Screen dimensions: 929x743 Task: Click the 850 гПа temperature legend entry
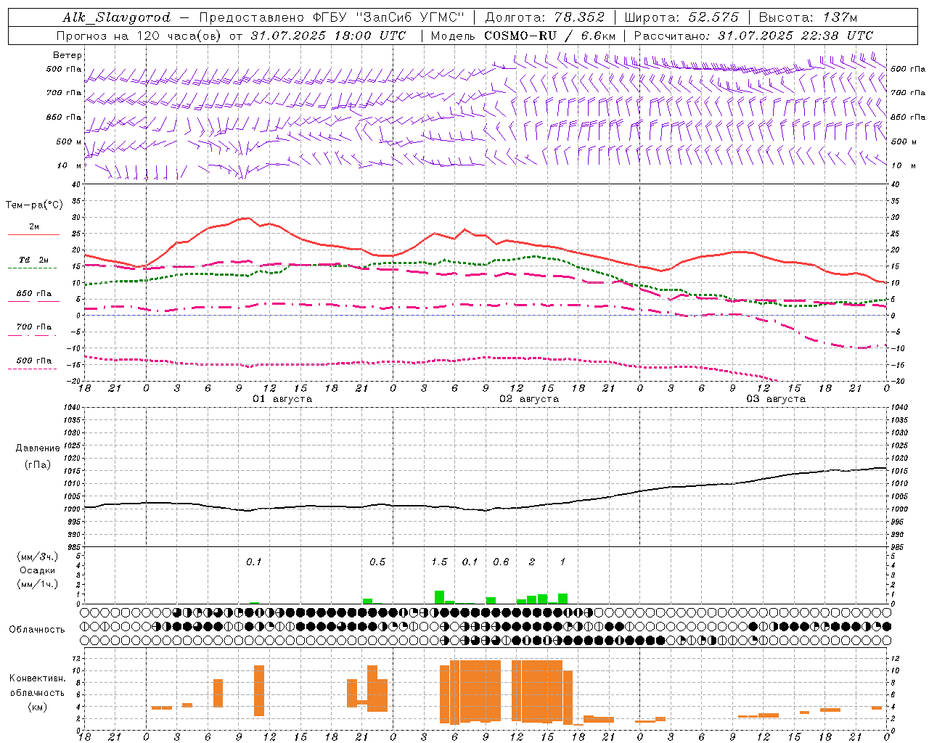(x=33, y=294)
